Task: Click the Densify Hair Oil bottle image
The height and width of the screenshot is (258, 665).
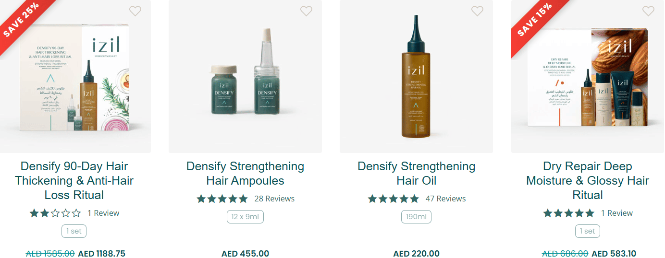Action: coord(416,82)
